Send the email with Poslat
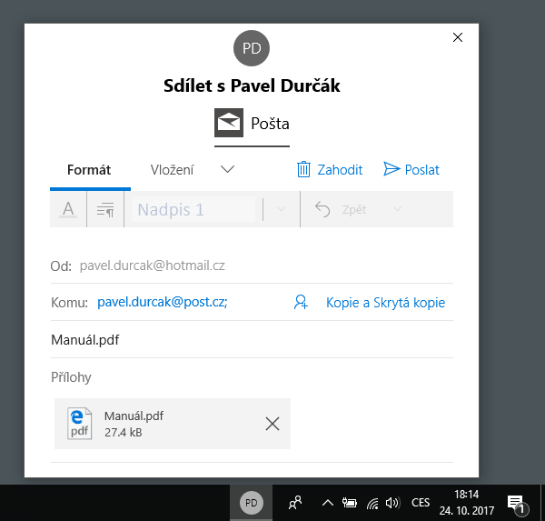The height and width of the screenshot is (521, 545). tap(411, 170)
